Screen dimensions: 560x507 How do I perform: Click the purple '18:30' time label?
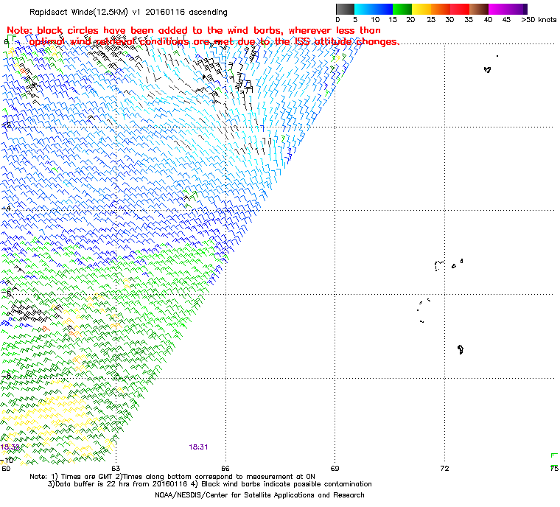10,447
